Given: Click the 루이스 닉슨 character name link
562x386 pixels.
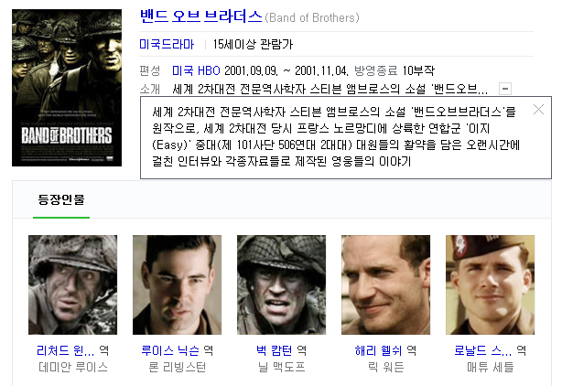Looking at the screenshot, I should click(x=170, y=350).
